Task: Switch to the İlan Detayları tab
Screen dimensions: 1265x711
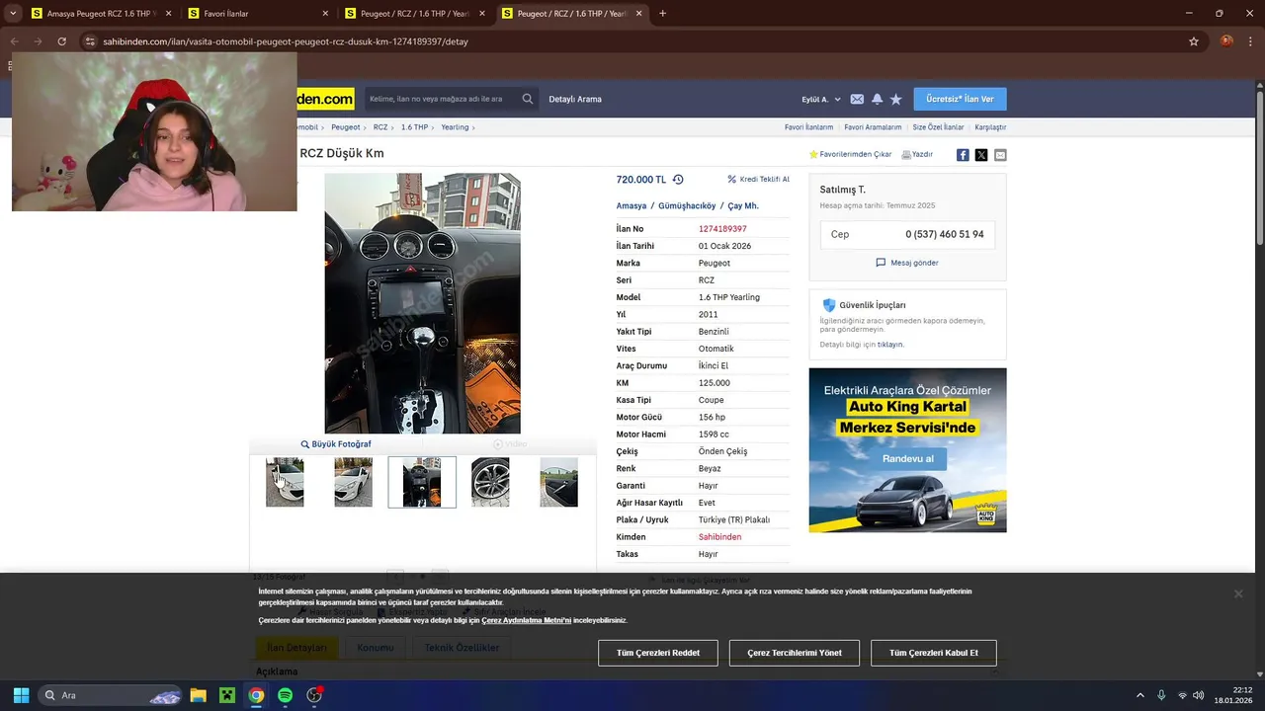Action: pyautogui.click(x=296, y=648)
